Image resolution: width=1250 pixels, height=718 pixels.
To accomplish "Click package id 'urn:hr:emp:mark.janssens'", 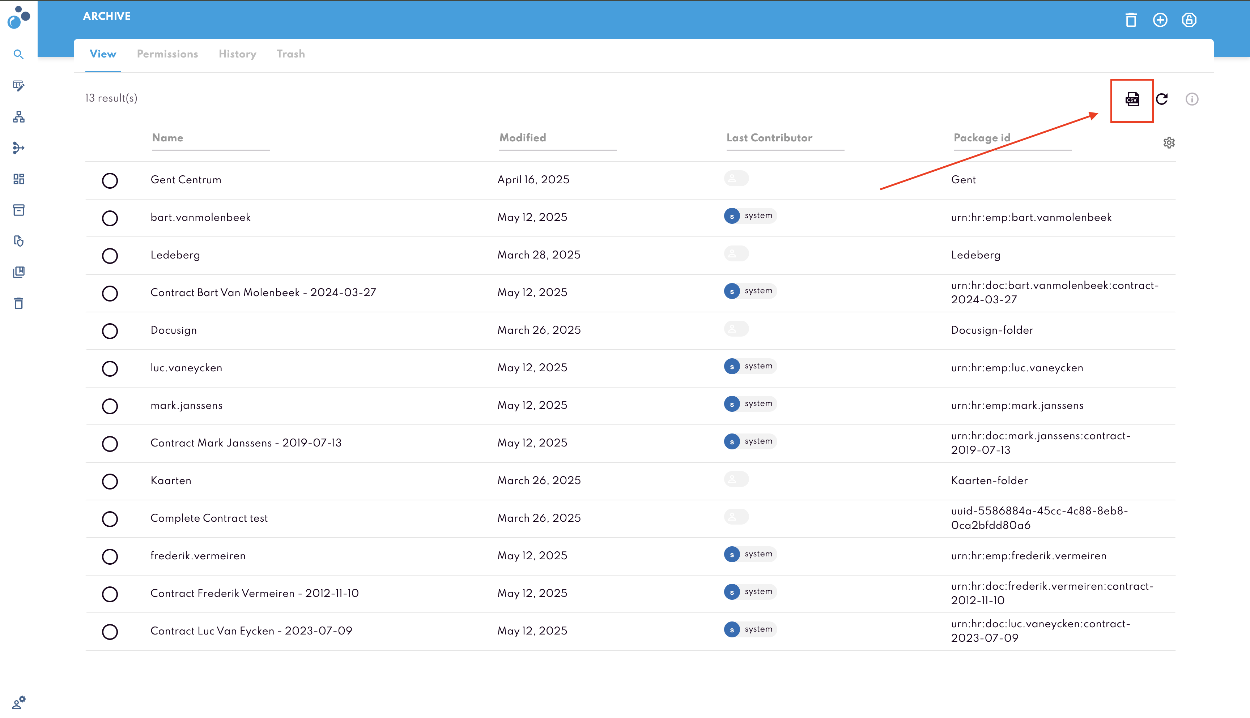I will tap(1017, 405).
